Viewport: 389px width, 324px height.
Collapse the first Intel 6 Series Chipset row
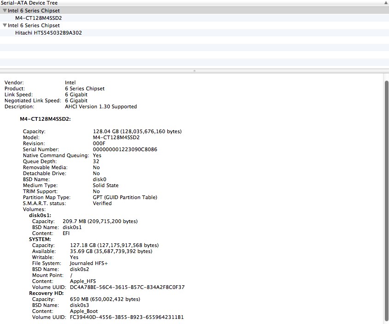(x=5, y=11)
